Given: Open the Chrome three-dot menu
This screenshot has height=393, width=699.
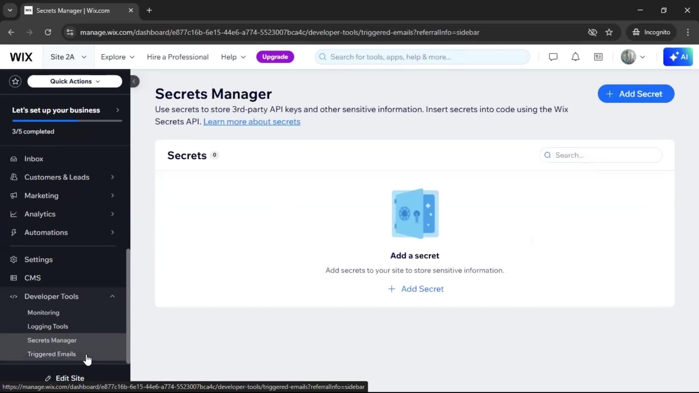Looking at the screenshot, I should (x=688, y=32).
